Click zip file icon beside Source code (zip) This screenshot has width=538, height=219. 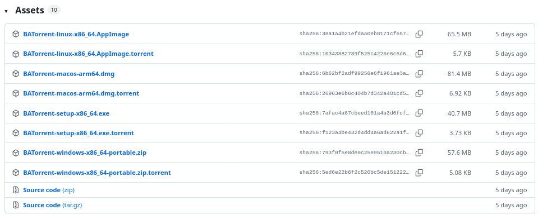click(16, 190)
